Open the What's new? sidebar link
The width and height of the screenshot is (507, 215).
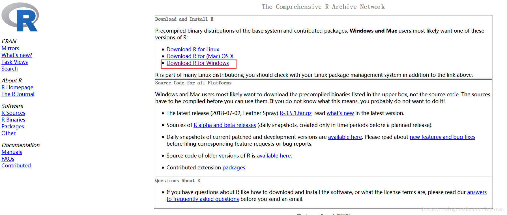pos(17,55)
